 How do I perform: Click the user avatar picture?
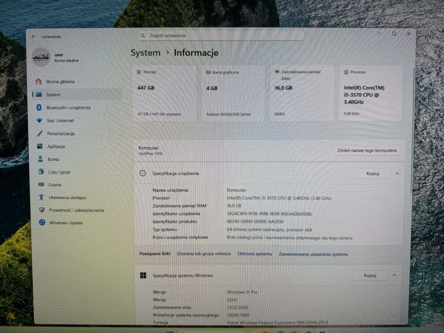click(x=41, y=57)
